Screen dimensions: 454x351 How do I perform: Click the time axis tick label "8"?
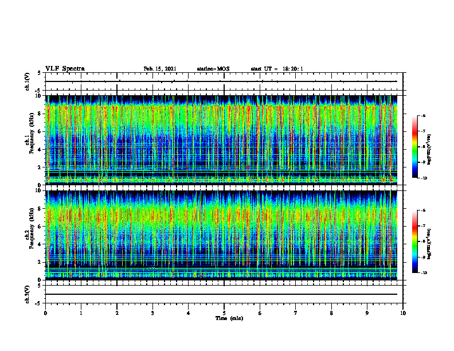(331, 313)
